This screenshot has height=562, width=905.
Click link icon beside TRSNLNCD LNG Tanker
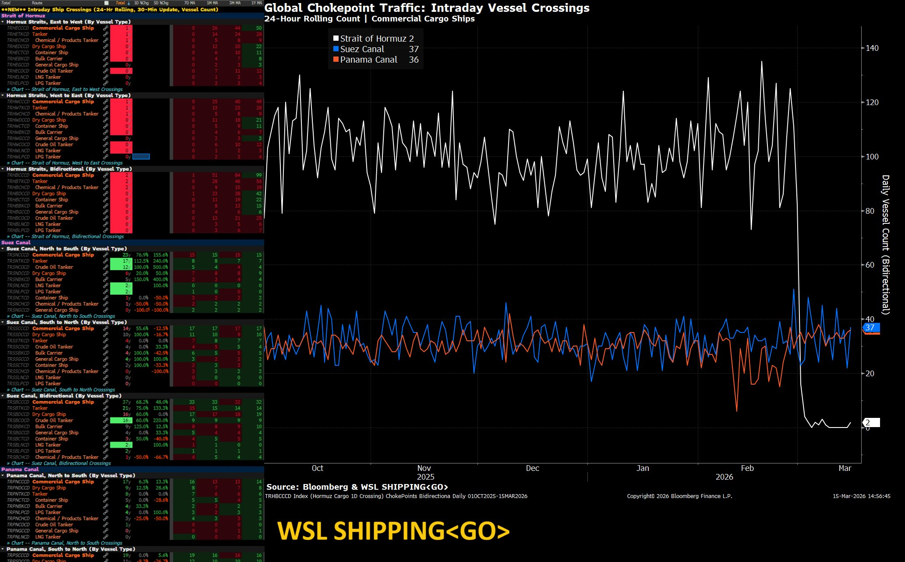pos(106,286)
